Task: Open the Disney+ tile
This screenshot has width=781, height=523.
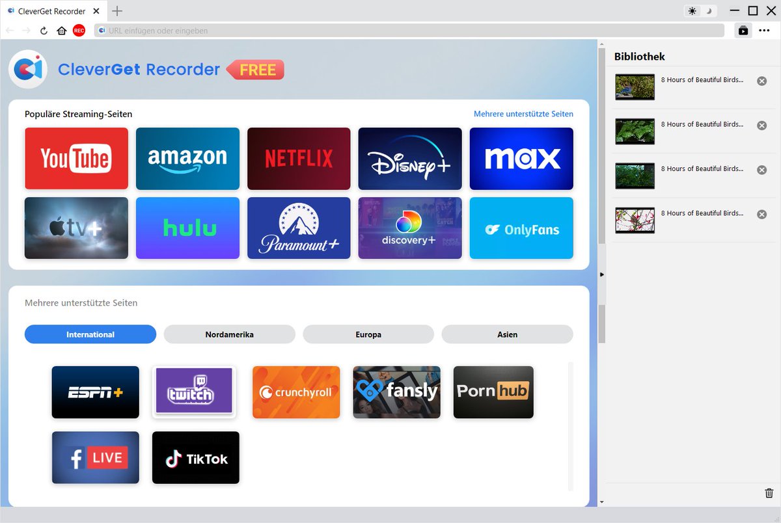Action: (410, 159)
